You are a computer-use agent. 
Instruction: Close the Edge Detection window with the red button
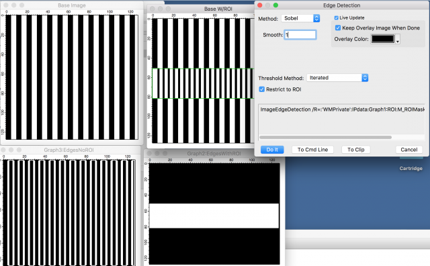(x=260, y=5)
